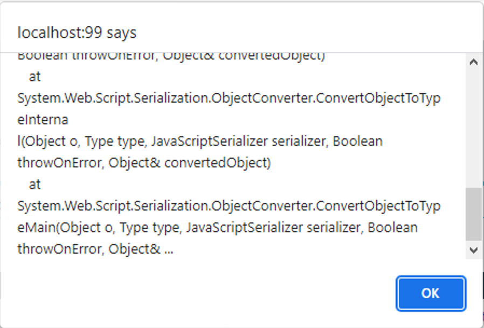Click the line starting with "eMain(Object o"
This screenshot has width=484, height=328.
(217, 228)
